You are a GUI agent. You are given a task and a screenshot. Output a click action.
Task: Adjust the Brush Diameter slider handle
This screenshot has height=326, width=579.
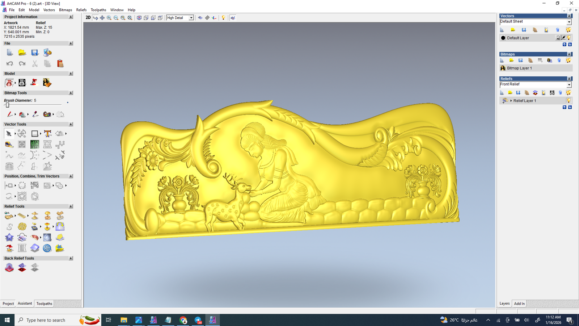pos(7,105)
